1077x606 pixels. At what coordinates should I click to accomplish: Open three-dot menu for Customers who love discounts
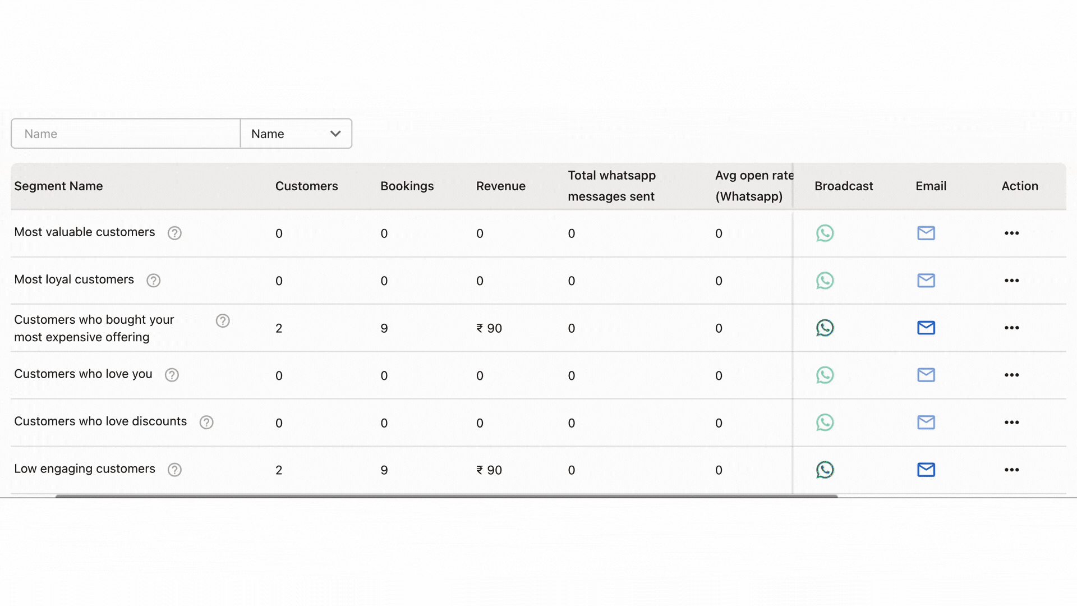pos(1011,423)
